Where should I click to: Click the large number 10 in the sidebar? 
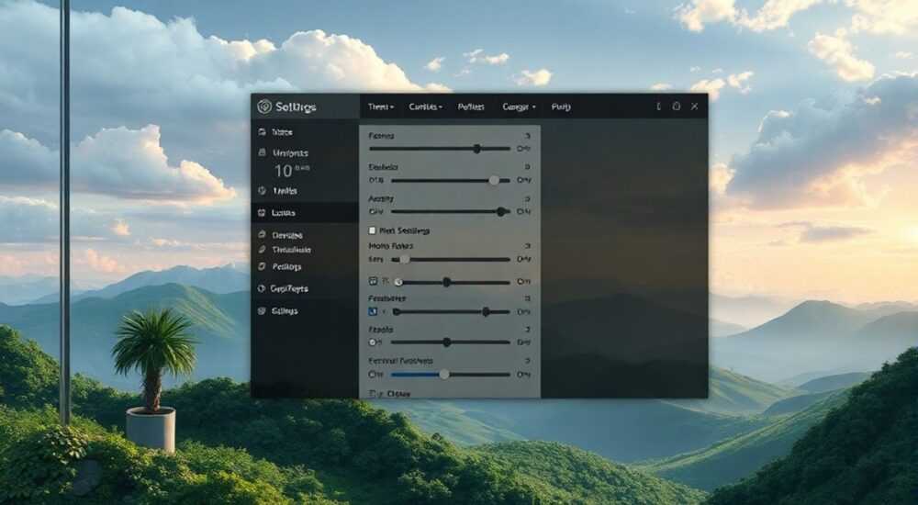(284, 171)
